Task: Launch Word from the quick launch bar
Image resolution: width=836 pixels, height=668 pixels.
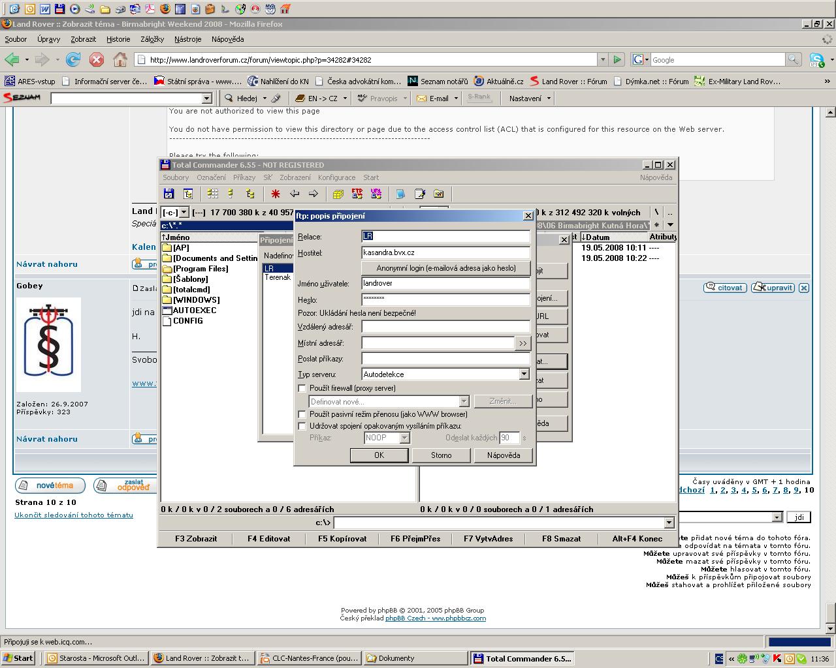Action: coord(45,9)
